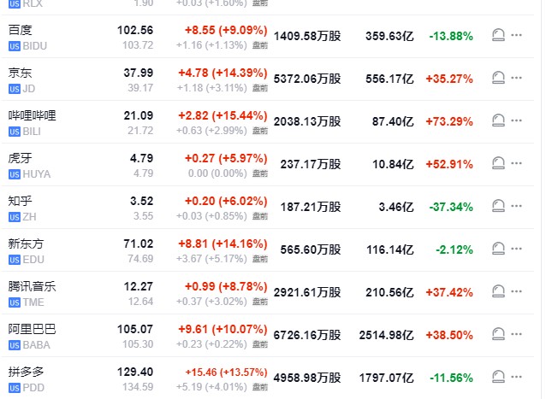This screenshot has width=546, height=399.
Task: Set a price alert bell for Baidu (BIDU)
Action: (x=498, y=35)
